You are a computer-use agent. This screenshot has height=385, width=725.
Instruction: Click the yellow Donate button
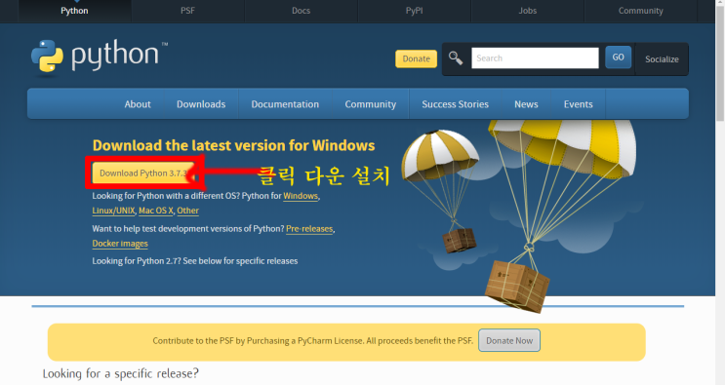(416, 58)
